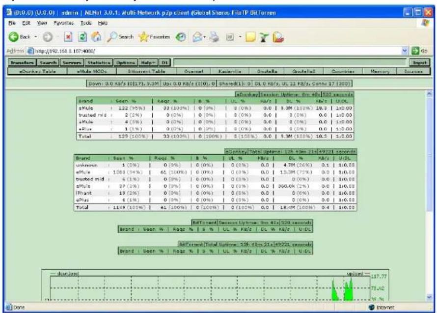The height and width of the screenshot is (313, 437).
Task: Select the Sources tab
Action: point(413,71)
